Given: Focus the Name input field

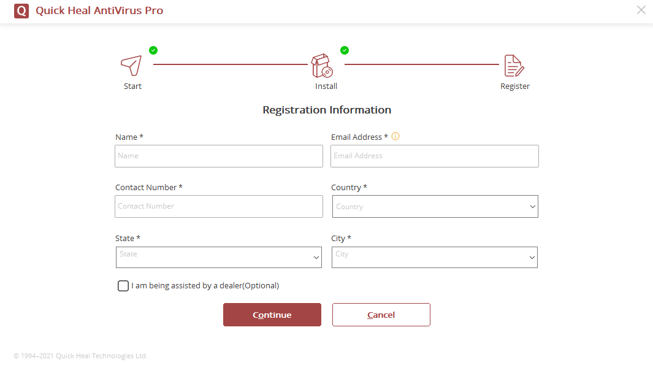Looking at the screenshot, I should tap(219, 156).
